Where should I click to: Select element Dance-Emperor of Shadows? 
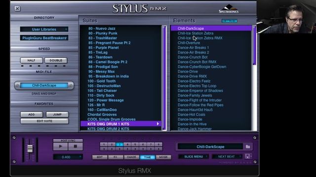(x=200, y=90)
